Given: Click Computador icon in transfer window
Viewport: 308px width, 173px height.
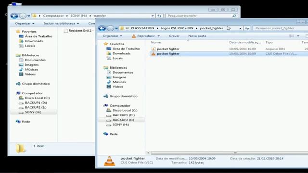Looking at the screenshot, I should [x=18, y=93].
